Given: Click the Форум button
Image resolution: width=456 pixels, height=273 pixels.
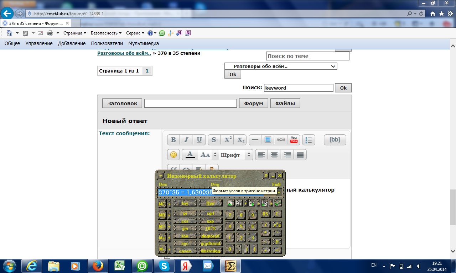Looking at the screenshot, I should point(253,103).
